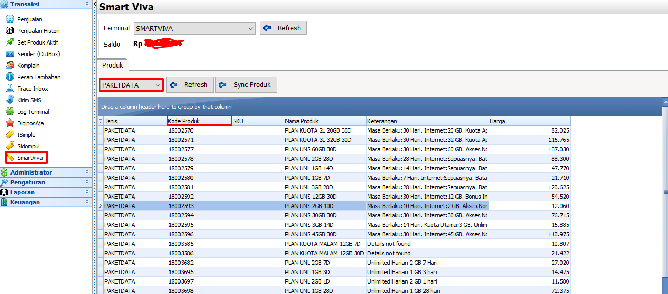Select the Set Produk Aktif pin icon
Screen dimensions: 668x294
coord(9,42)
